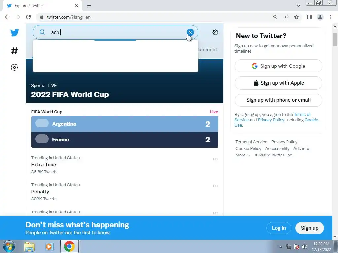338x253 pixels.
Task: Bookmark this page with star
Action: coord(296,17)
